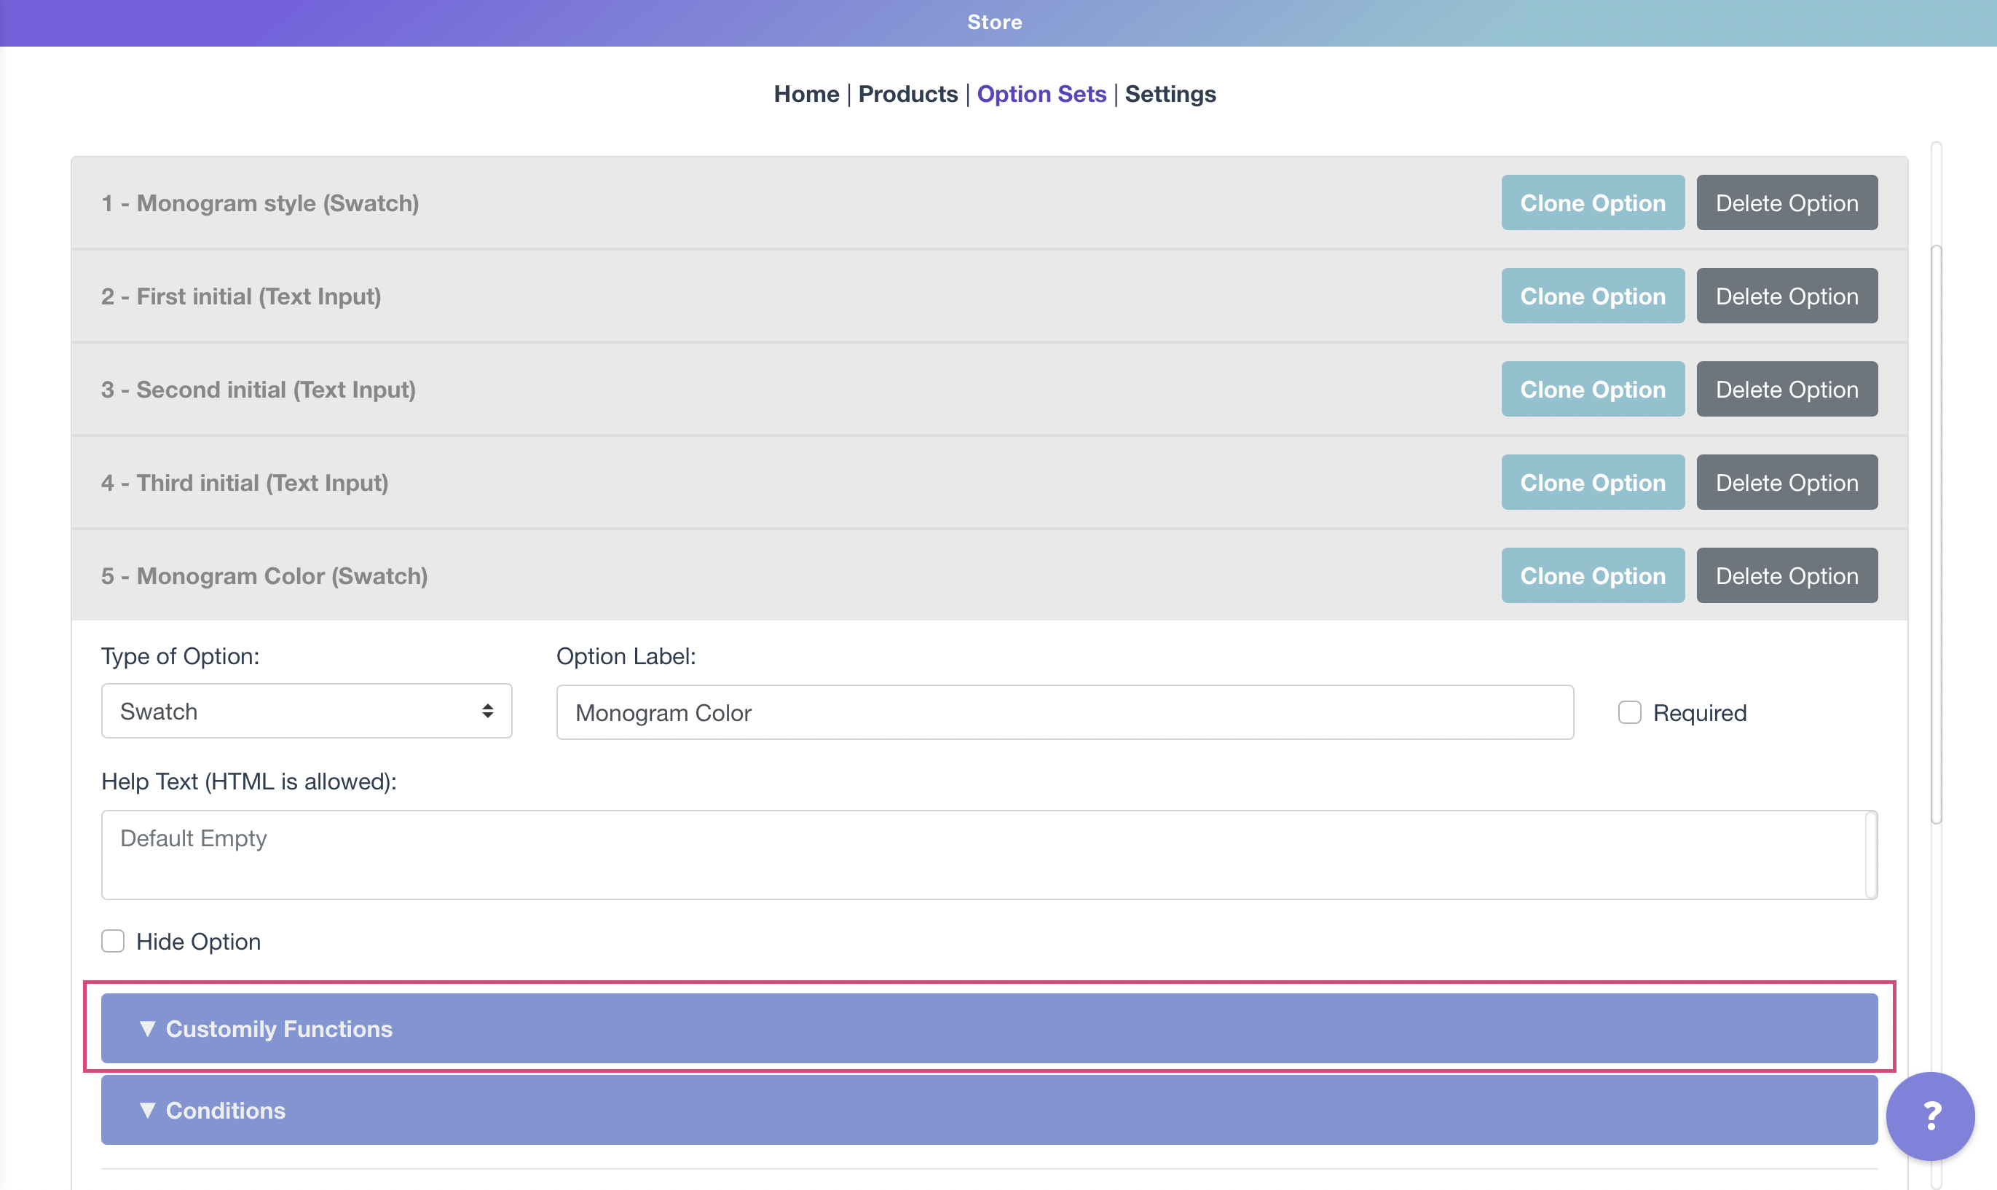Click the Option Label text field
The image size is (1997, 1190).
pyautogui.click(x=1064, y=712)
